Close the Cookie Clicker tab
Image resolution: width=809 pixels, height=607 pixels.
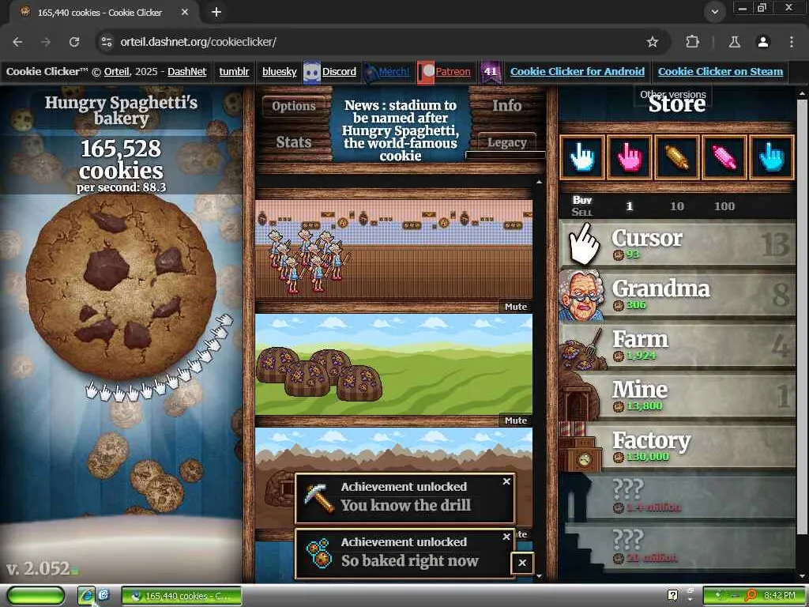(185, 12)
